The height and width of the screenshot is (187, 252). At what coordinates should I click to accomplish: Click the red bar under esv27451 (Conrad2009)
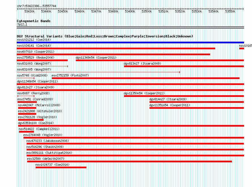(27, 102)
